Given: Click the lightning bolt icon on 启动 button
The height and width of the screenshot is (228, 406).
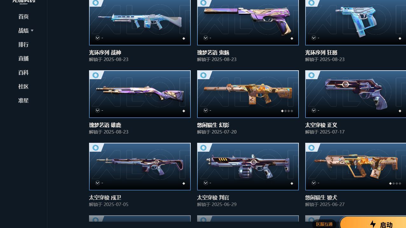Looking at the screenshot, I should [x=373, y=224].
